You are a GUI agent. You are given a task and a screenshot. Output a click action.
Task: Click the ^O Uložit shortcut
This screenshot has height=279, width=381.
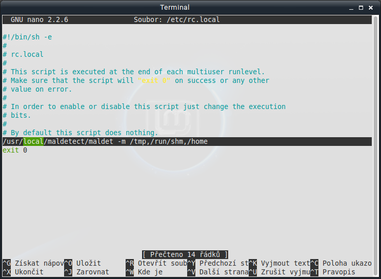pos(83,263)
